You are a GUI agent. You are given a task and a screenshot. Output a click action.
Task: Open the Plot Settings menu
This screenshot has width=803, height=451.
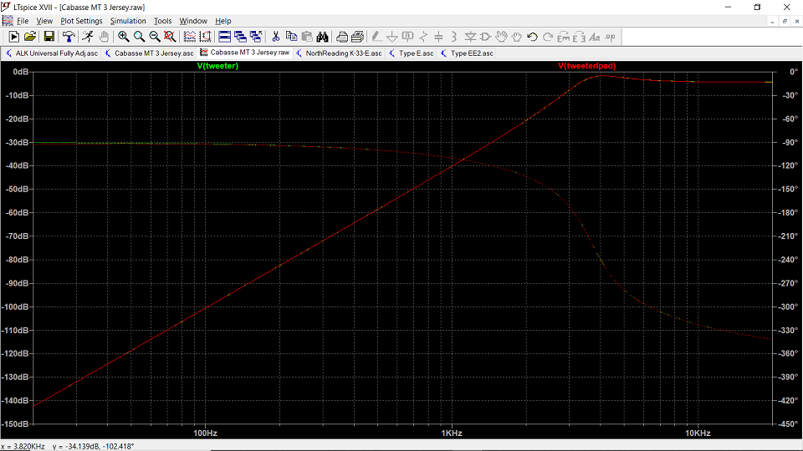[81, 21]
